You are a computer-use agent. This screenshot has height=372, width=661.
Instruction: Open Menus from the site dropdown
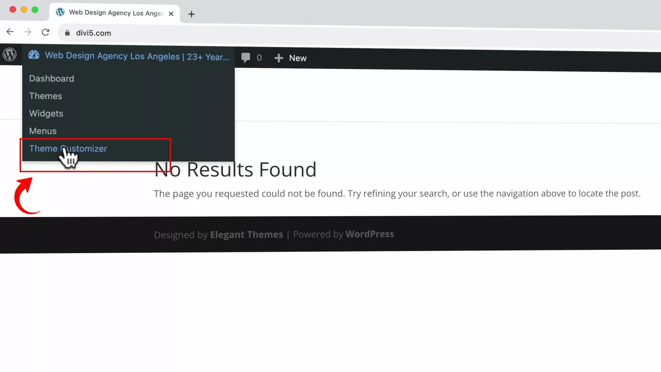click(43, 131)
